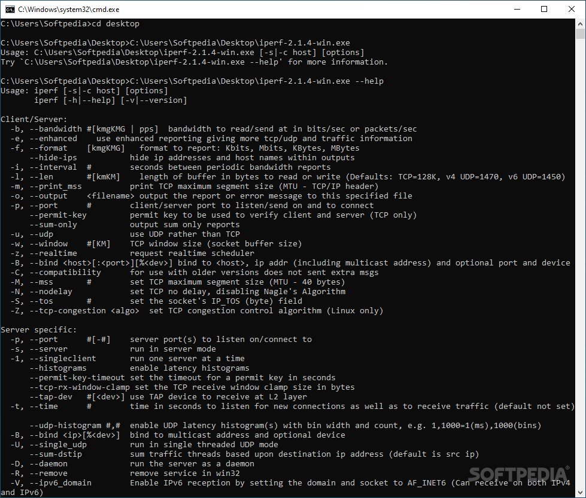The image size is (586, 498).
Task: Click the 'iperf [-h|--help] [-v|--version]' usage line
Action: [x=110, y=100]
